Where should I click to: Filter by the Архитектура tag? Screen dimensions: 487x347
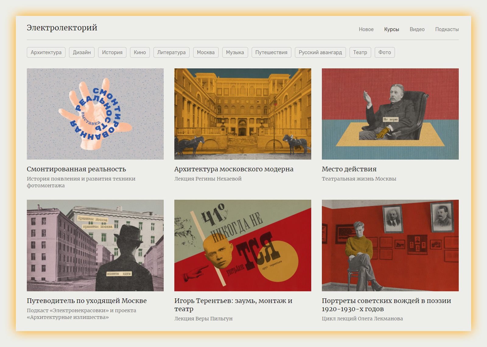pos(46,52)
